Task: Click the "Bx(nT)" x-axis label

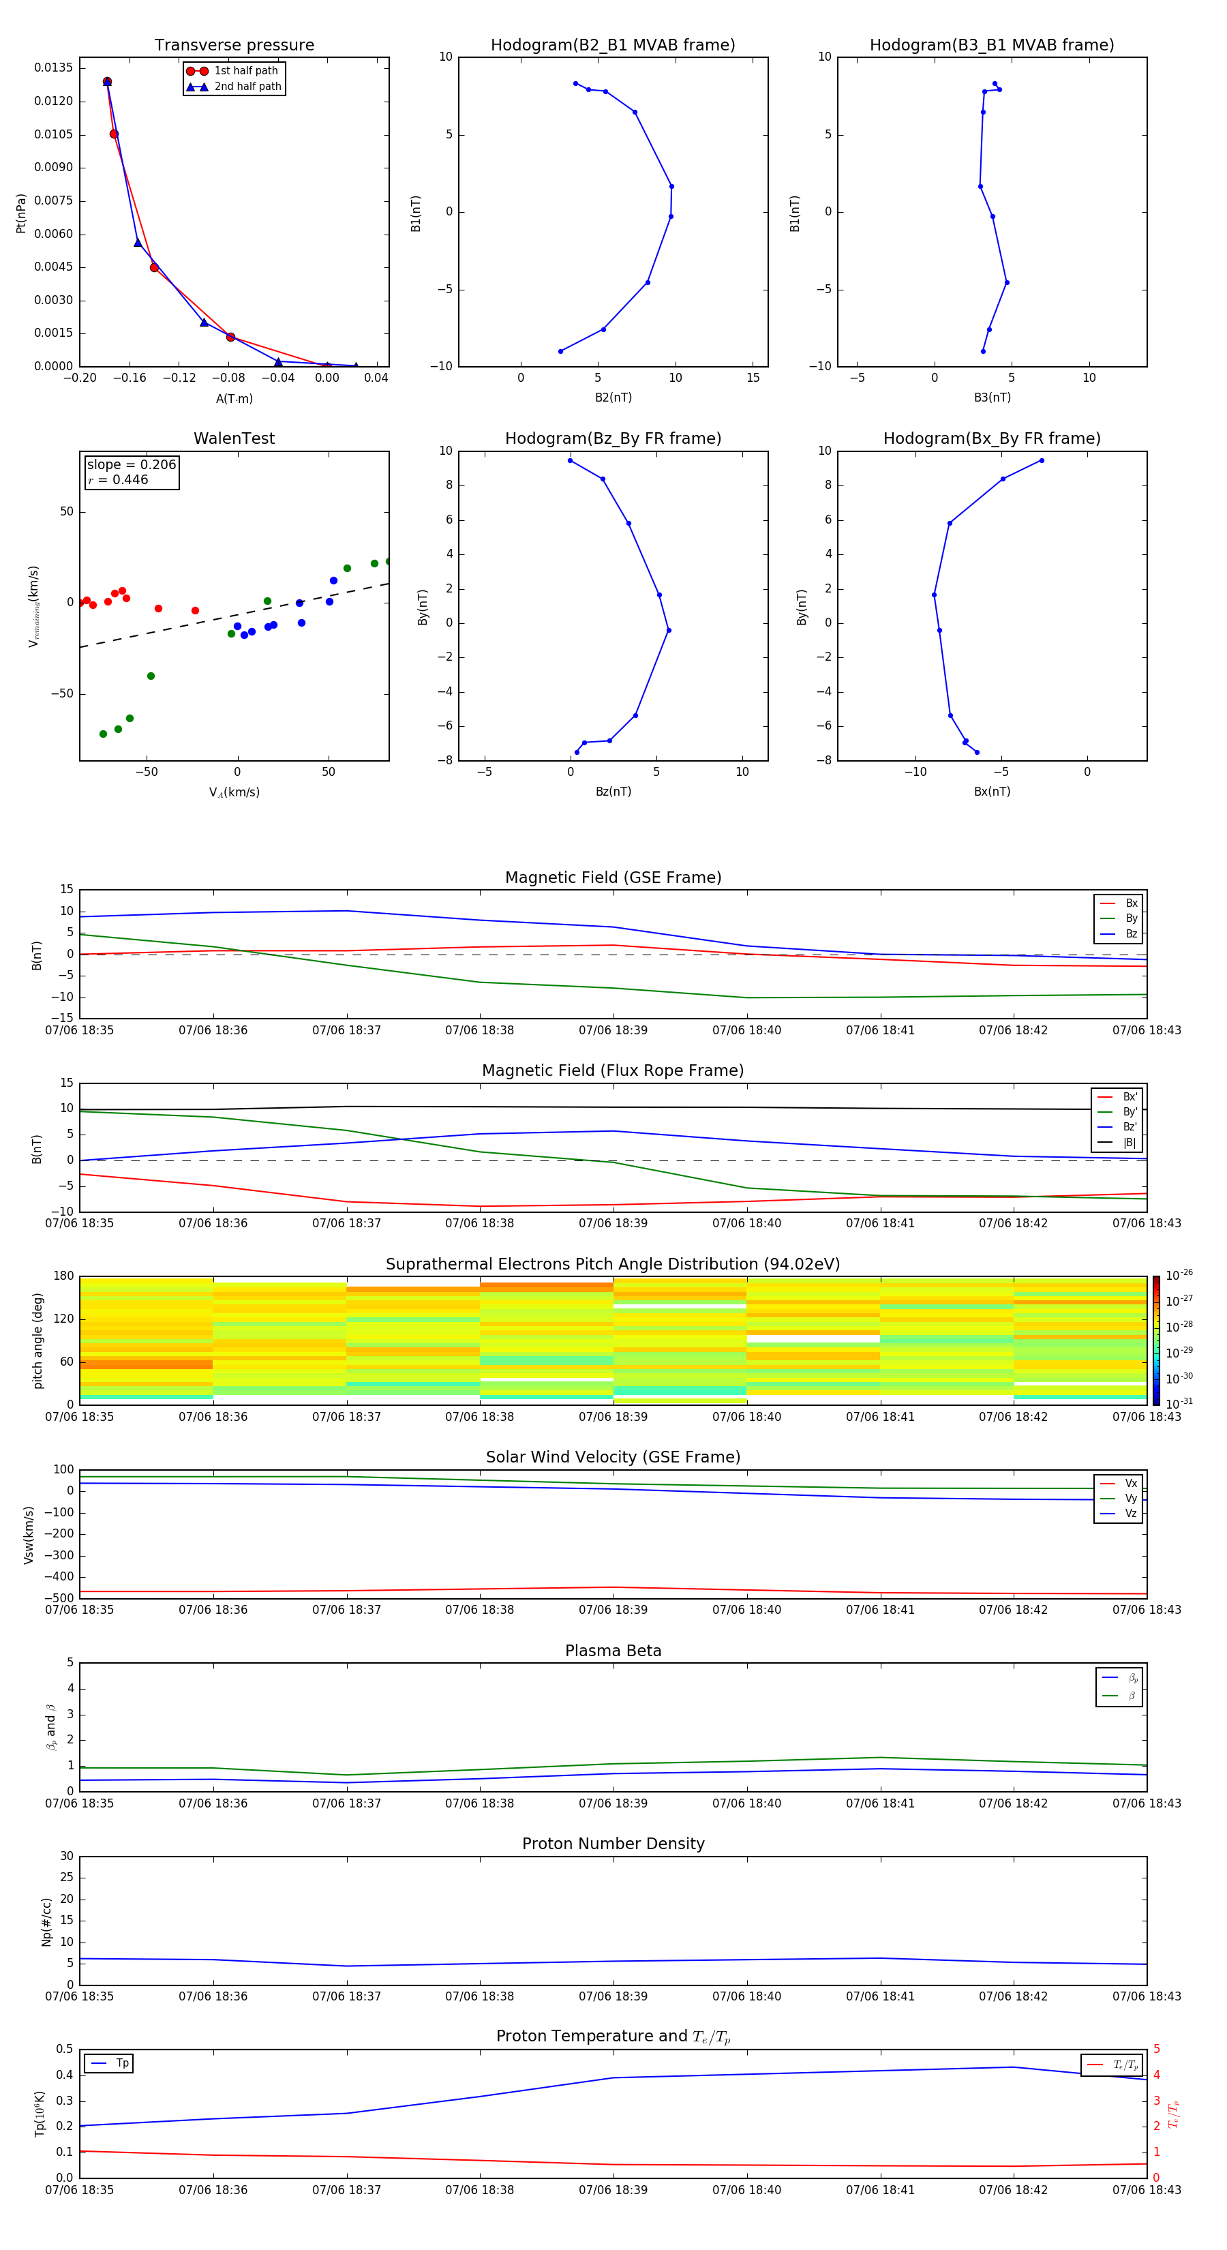Action: coord(992,792)
